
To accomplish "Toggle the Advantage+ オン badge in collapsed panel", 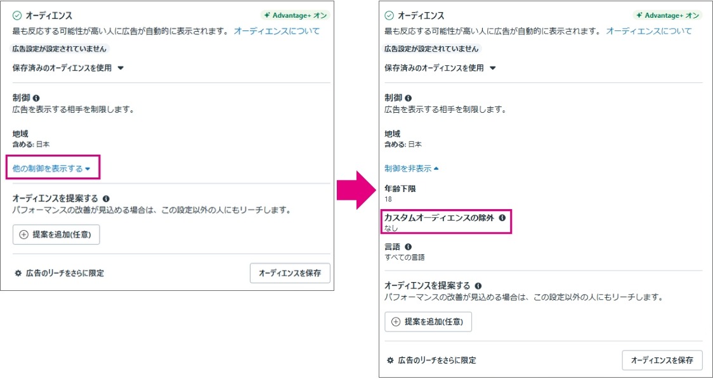I will pyautogui.click(x=294, y=15).
